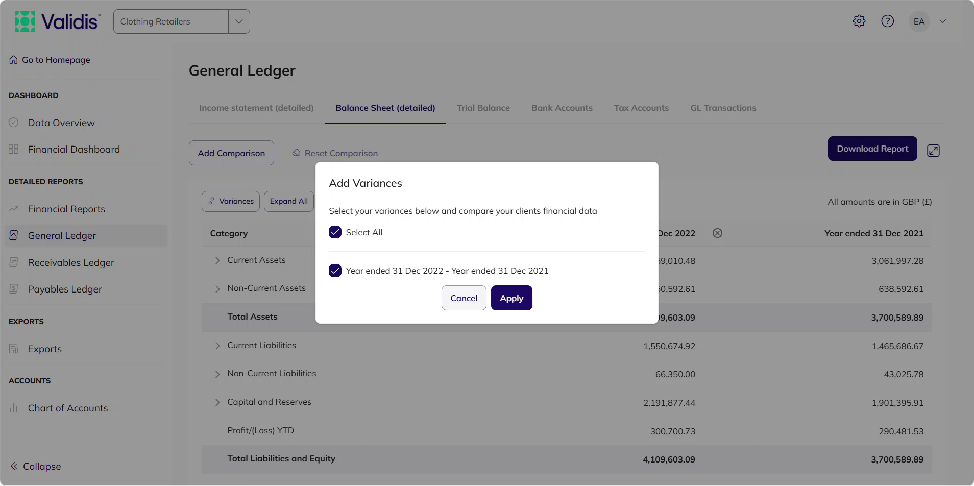
Task: Click the Financial Dashboard grid icon
Action: [x=14, y=149]
